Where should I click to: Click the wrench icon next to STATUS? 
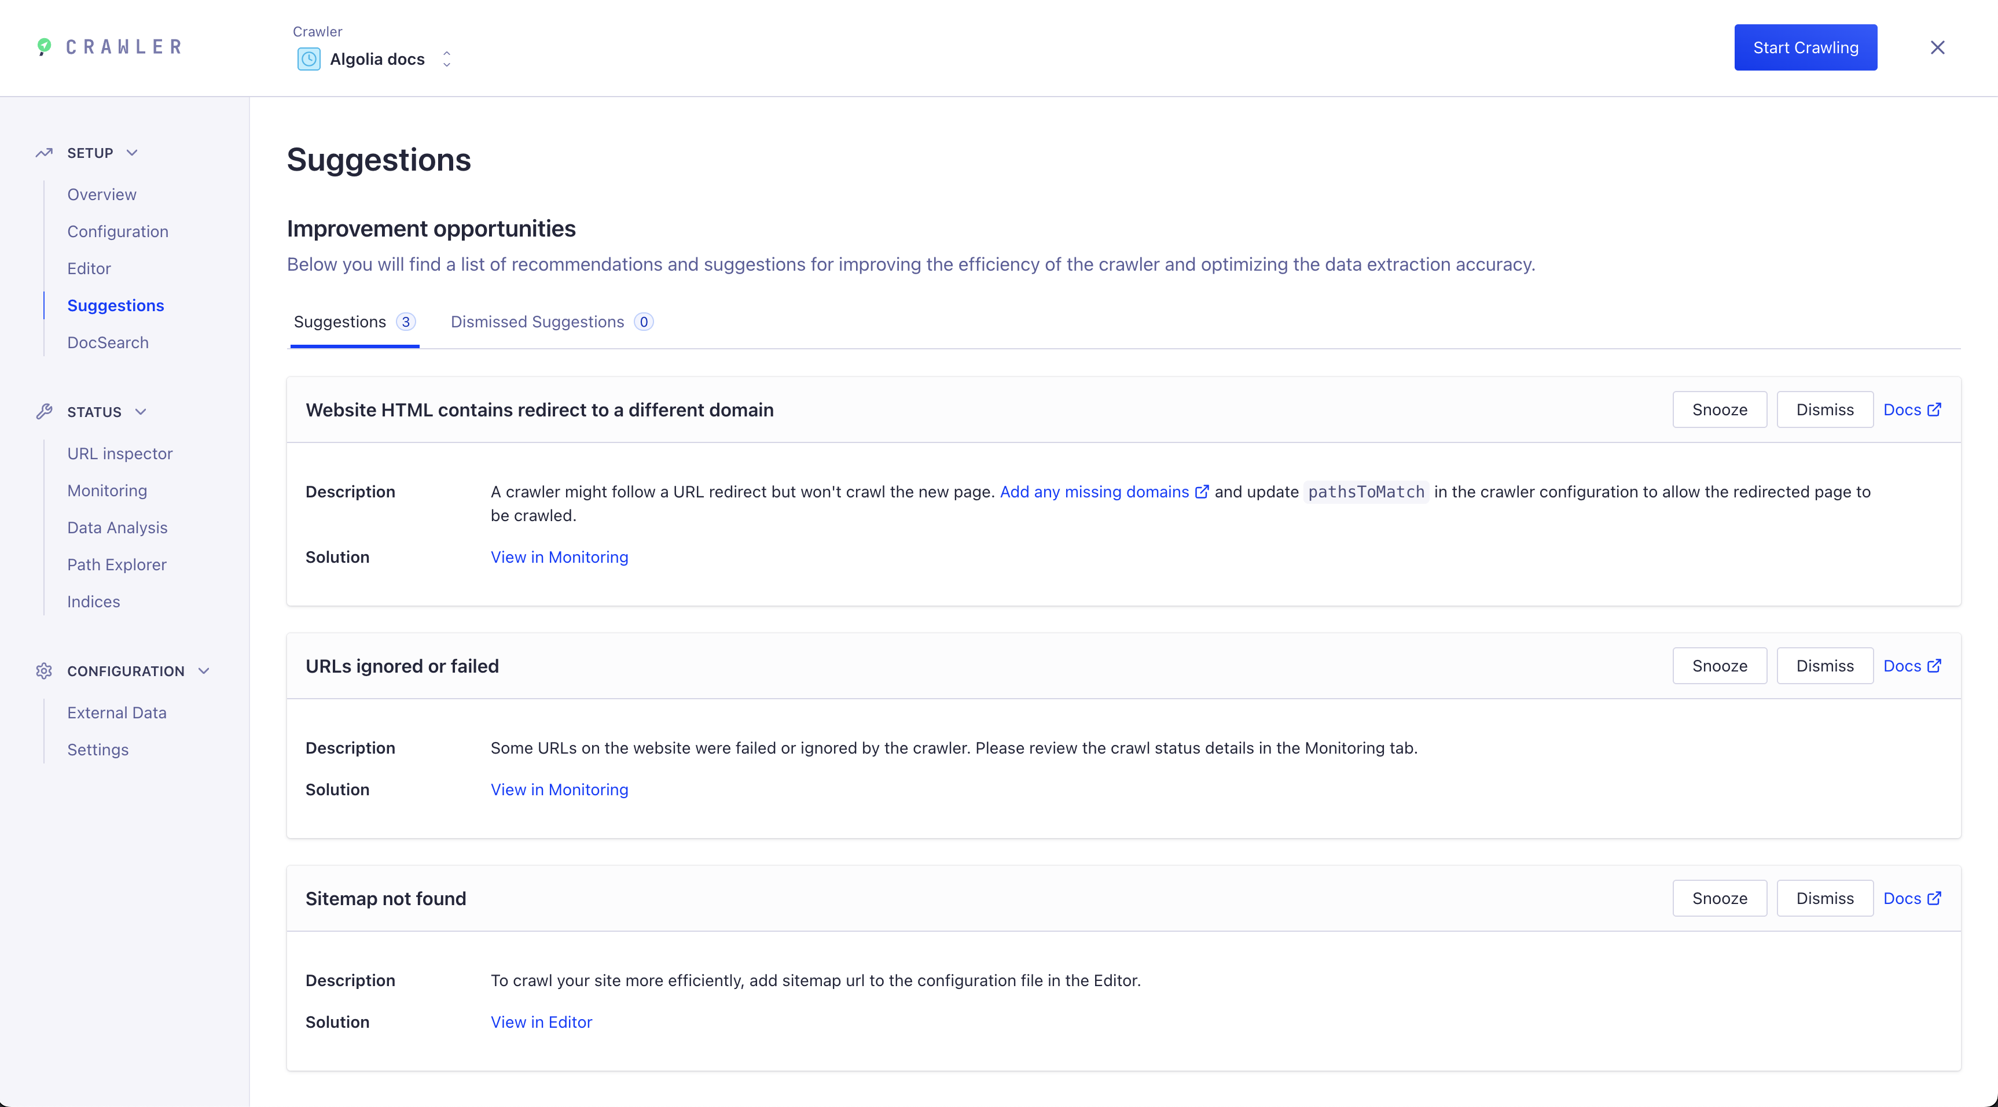coord(43,412)
